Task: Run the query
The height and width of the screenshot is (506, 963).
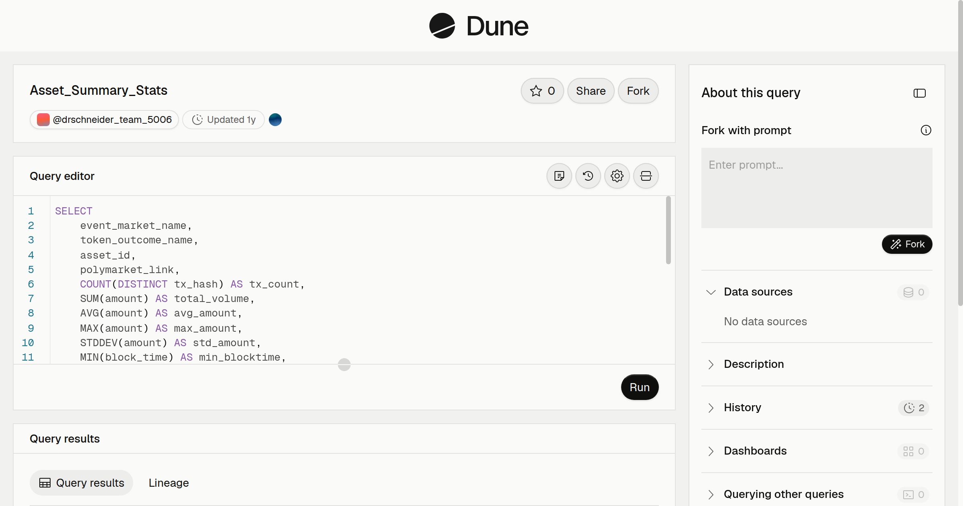Action: tap(640, 387)
